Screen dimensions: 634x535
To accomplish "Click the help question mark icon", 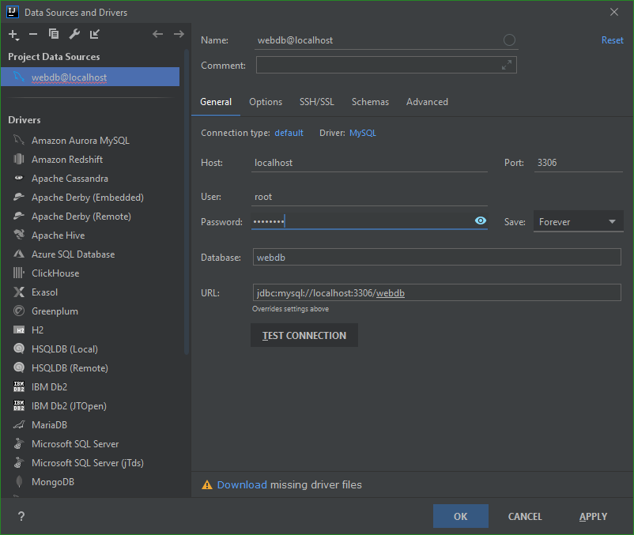I will tap(20, 516).
